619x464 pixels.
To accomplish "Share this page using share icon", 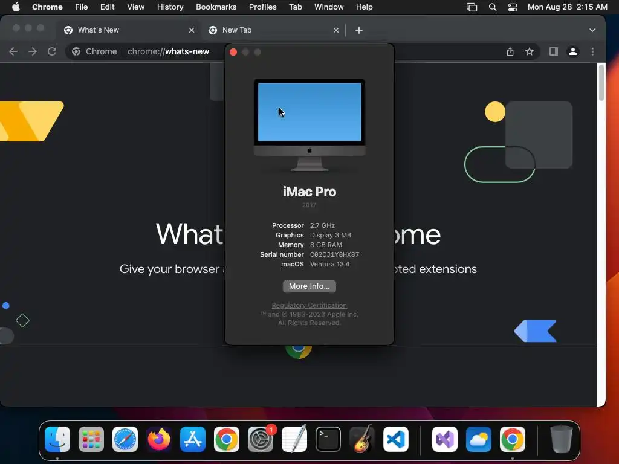I will [510, 51].
